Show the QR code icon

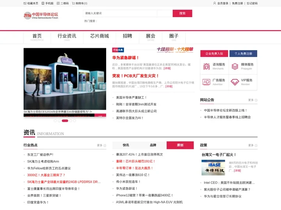pos(58,3)
